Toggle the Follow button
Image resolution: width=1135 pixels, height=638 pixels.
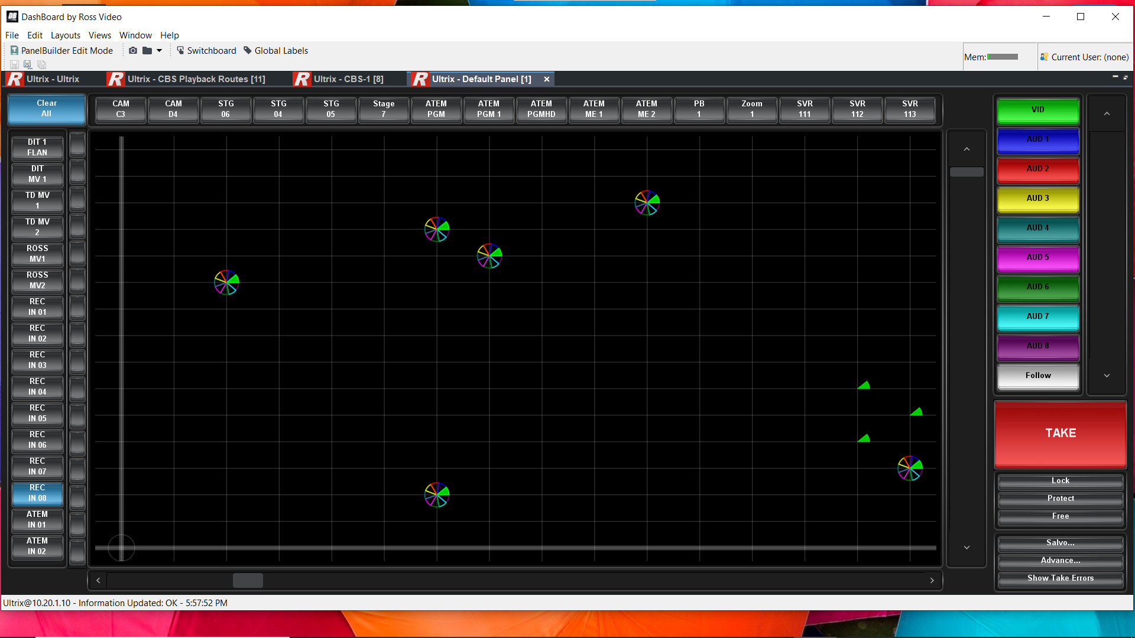(1037, 376)
